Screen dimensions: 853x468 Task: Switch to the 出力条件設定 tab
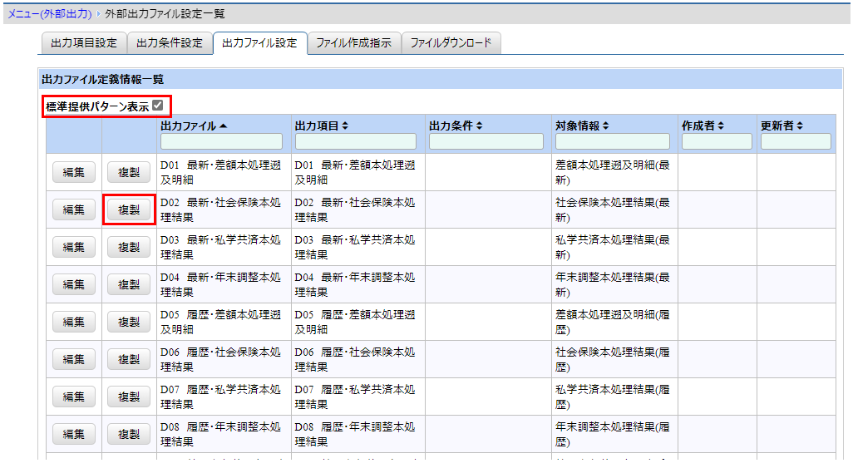[170, 43]
